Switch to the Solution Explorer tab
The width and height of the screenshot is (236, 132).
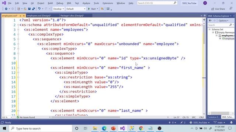tap(214, 117)
